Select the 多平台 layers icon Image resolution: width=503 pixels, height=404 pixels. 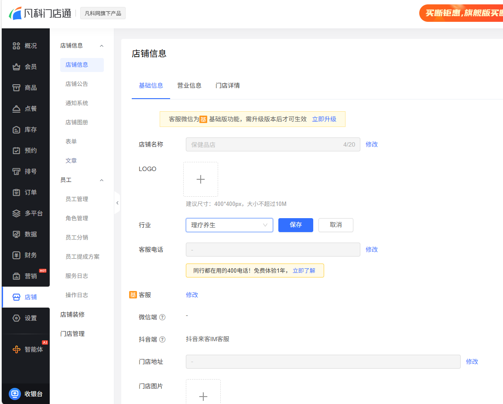pos(16,213)
